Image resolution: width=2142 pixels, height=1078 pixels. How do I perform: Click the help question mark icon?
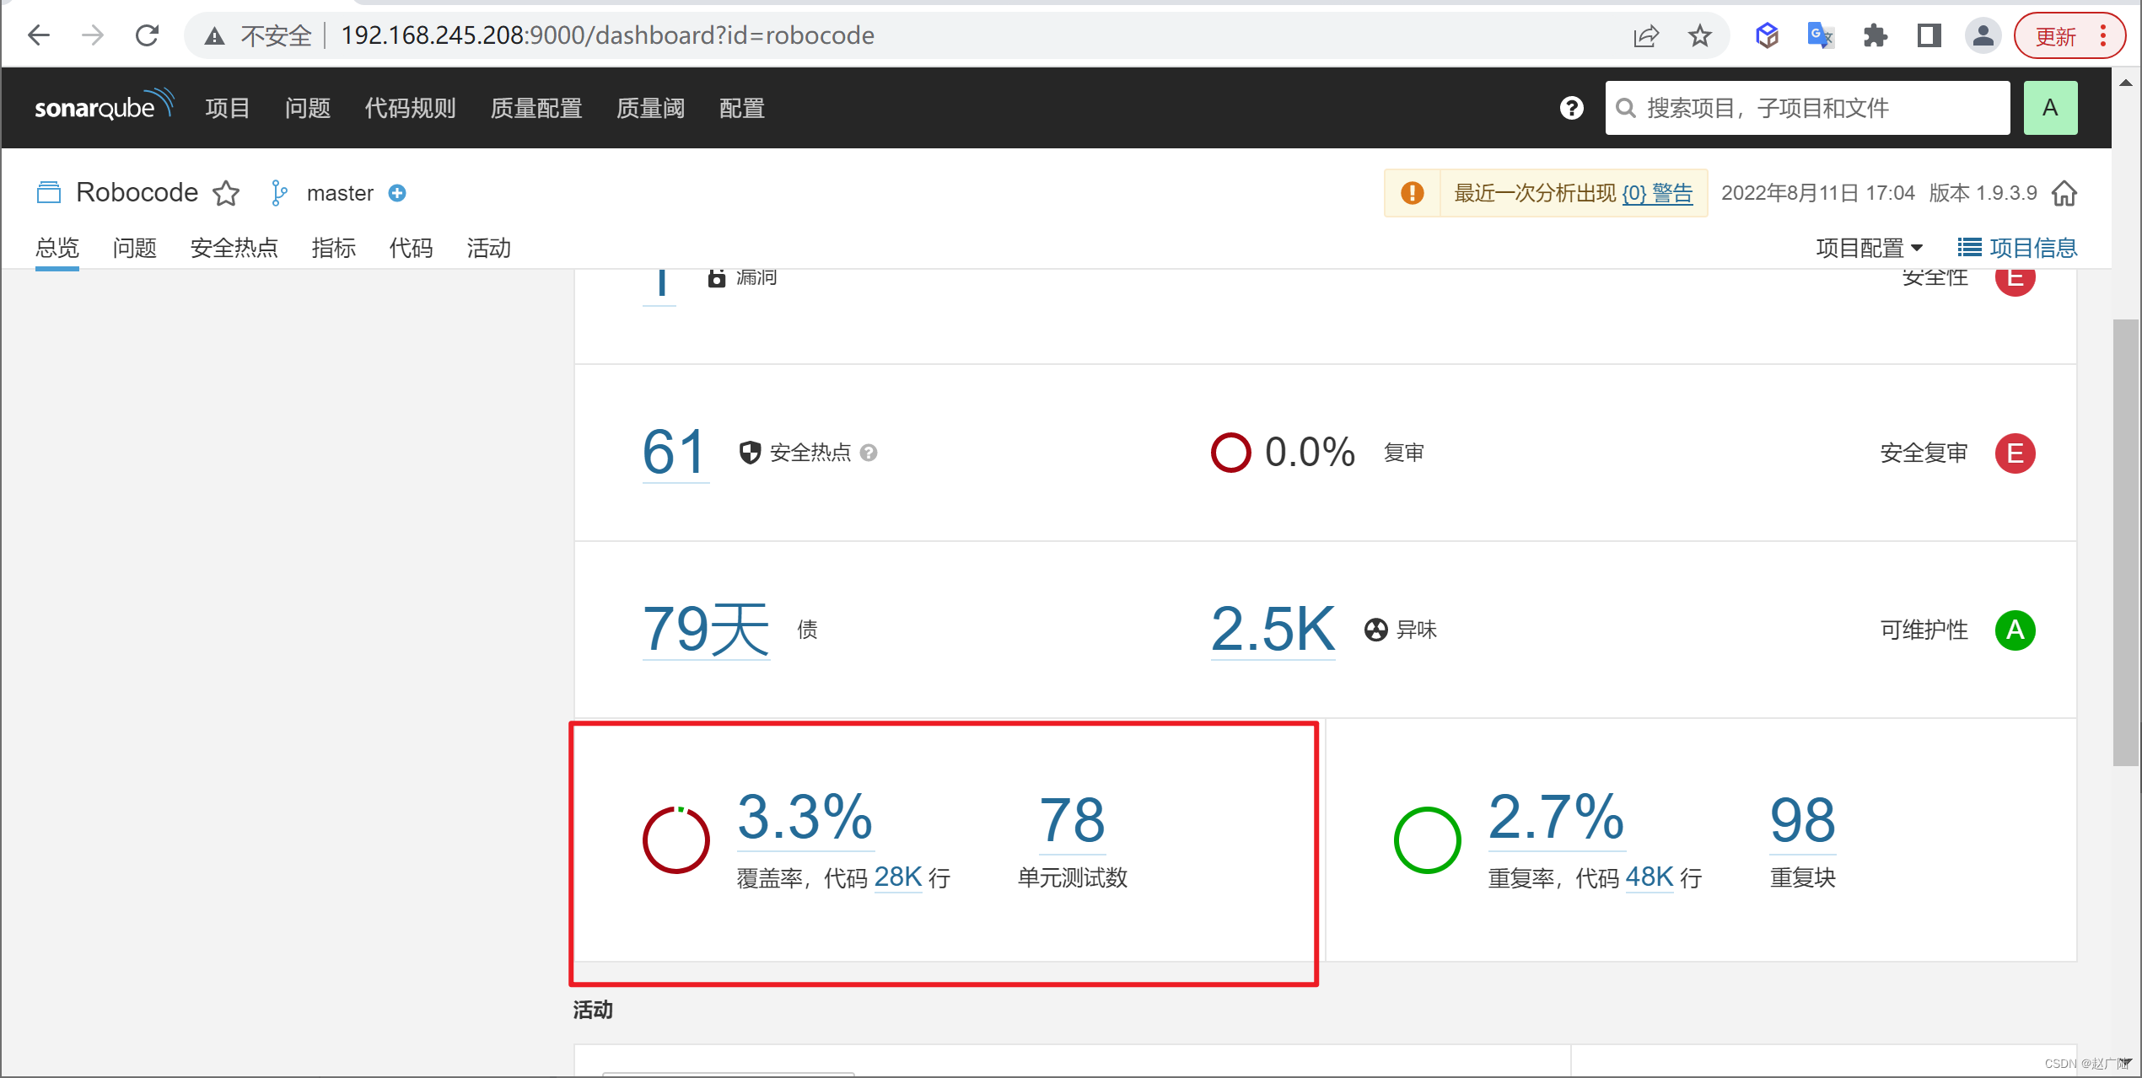(x=1572, y=108)
